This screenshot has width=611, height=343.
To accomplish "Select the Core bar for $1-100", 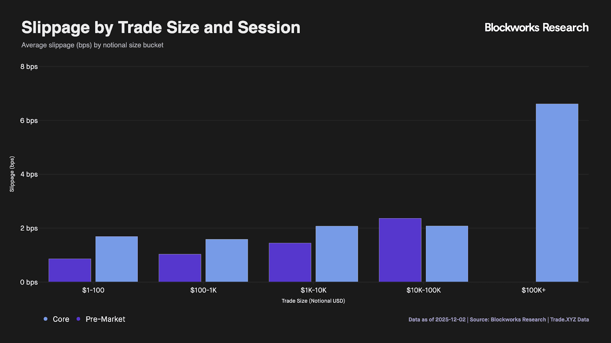I will [x=116, y=259].
